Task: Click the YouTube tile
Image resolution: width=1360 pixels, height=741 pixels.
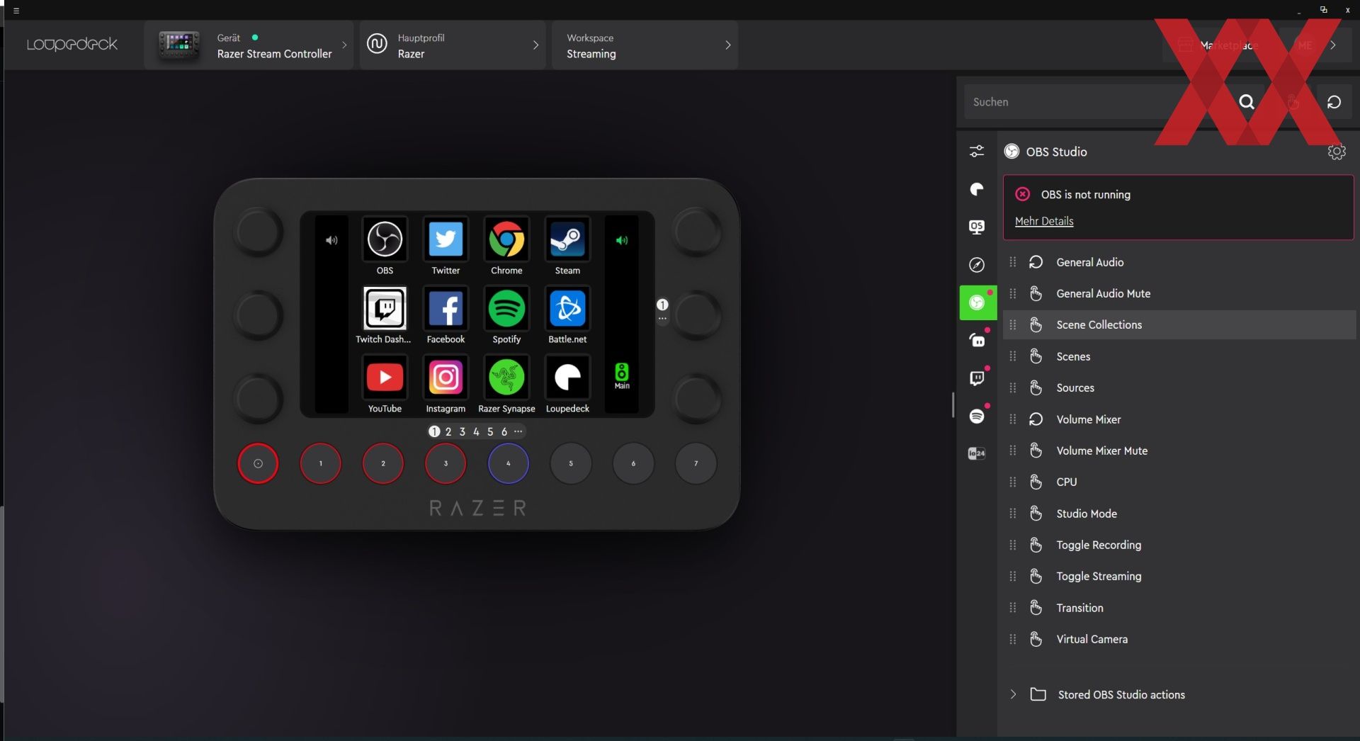Action: pyautogui.click(x=385, y=378)
